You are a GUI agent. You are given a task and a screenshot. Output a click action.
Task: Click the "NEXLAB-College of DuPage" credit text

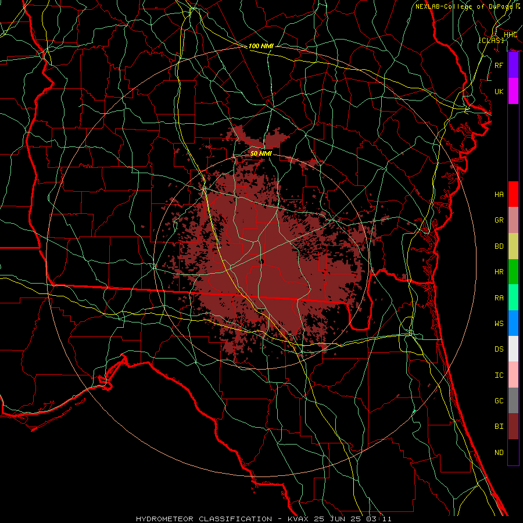[464, 6]
